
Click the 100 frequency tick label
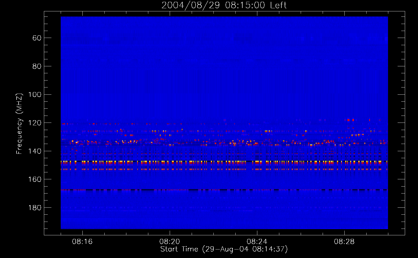coord(35,95)
